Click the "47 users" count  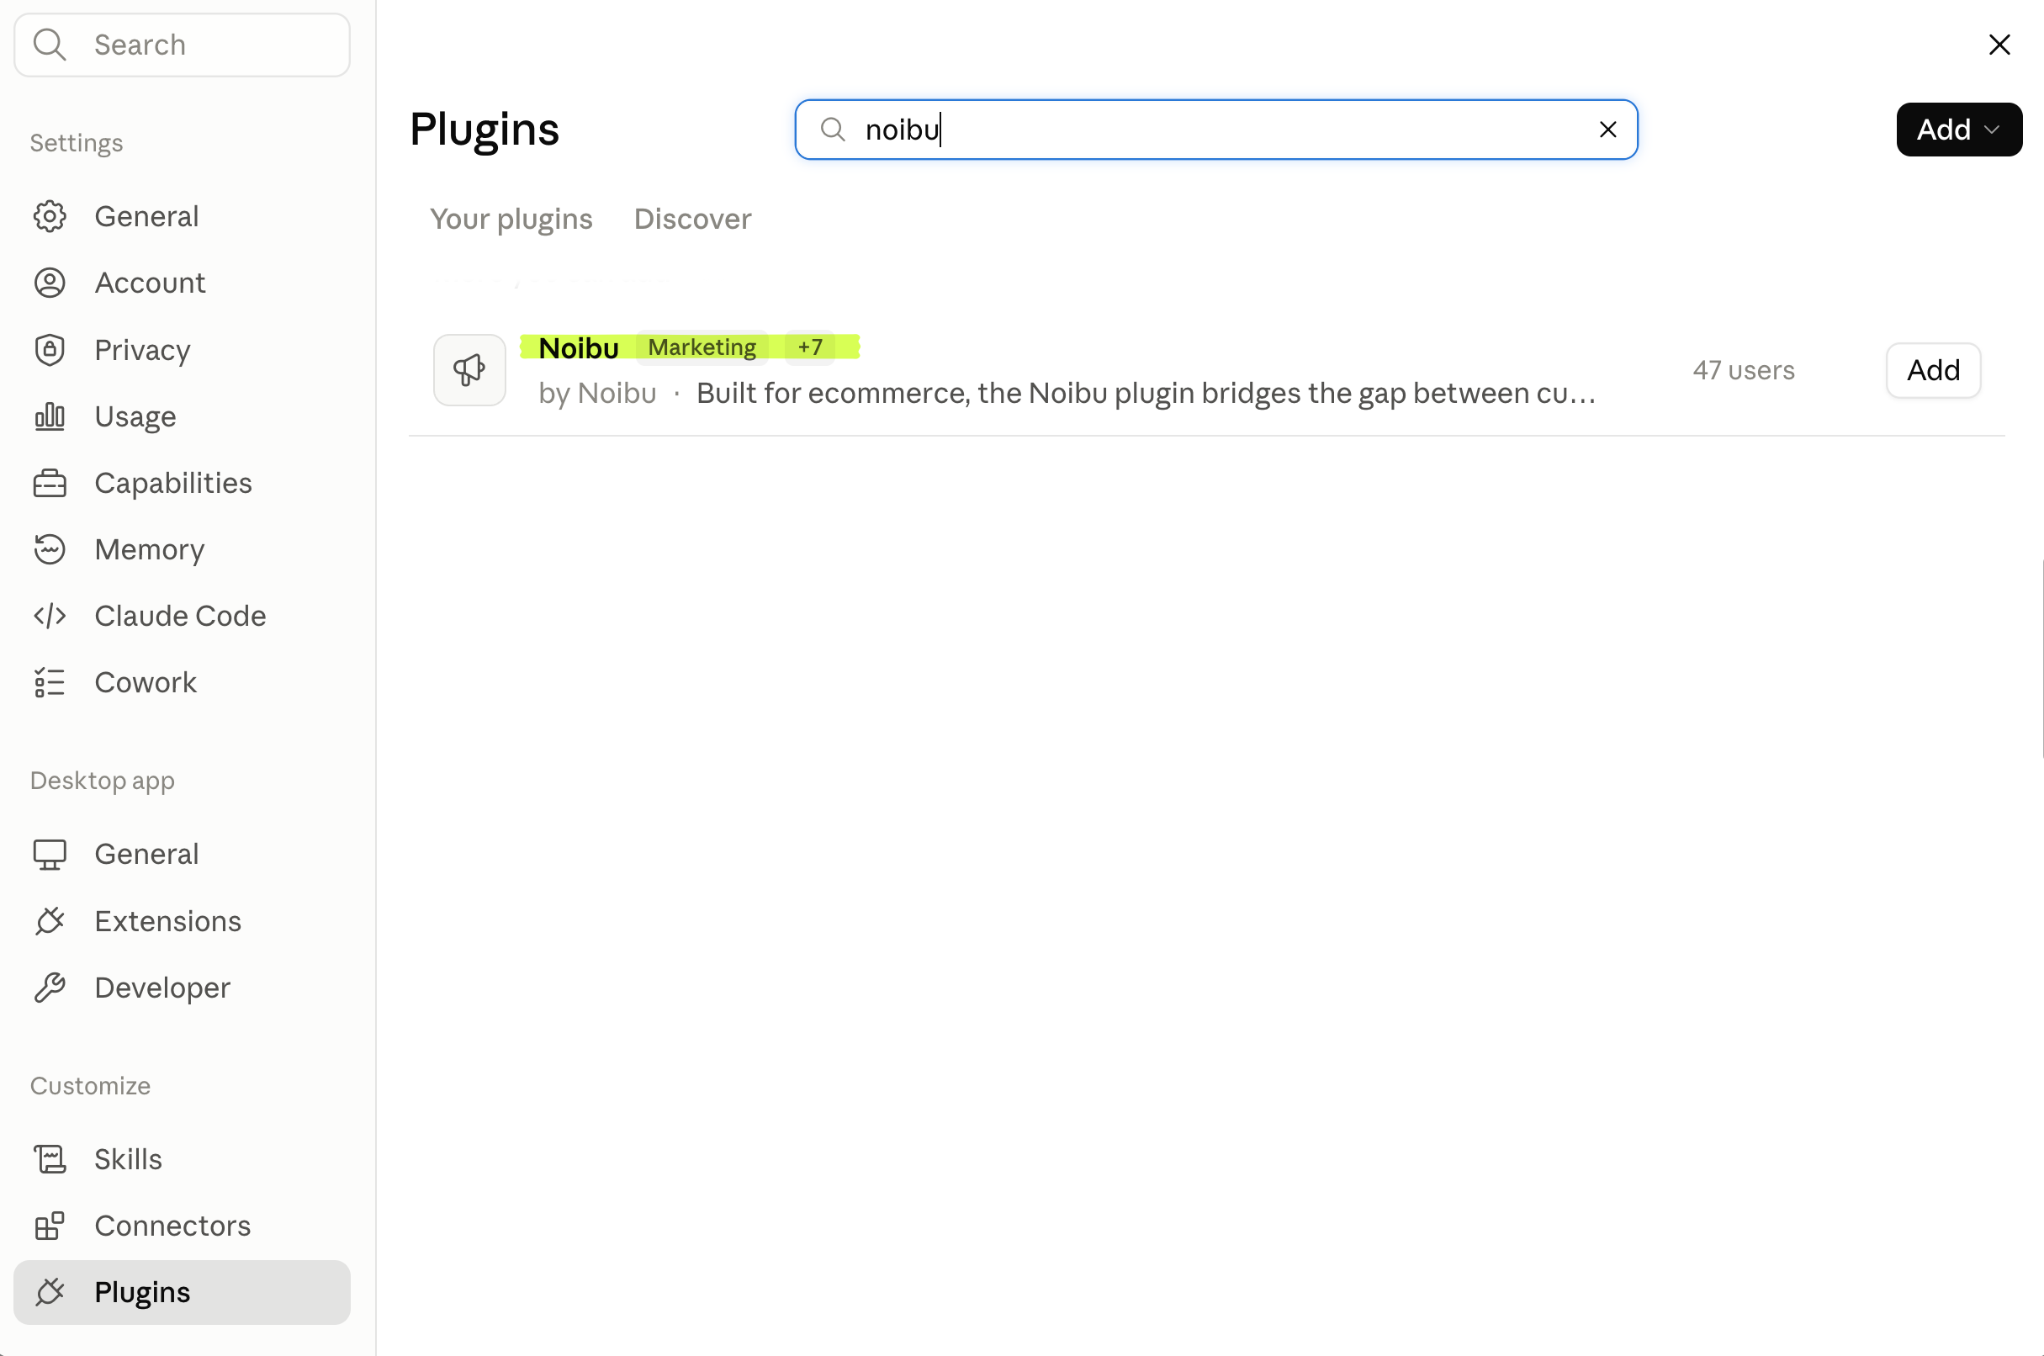pyautogui.click(x=1743, y=370)
